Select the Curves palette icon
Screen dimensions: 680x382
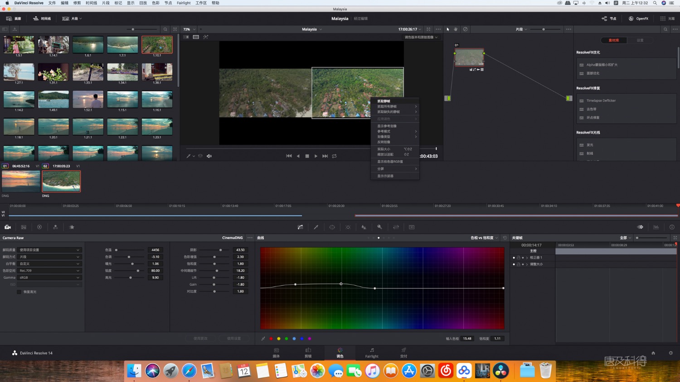point(300,227)
